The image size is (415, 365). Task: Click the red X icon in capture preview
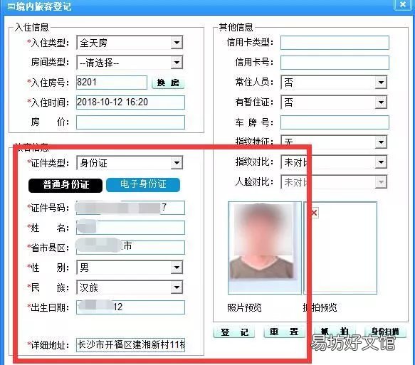(x=314, y=213)
